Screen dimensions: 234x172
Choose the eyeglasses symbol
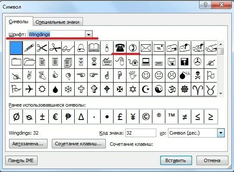[68, 48]
